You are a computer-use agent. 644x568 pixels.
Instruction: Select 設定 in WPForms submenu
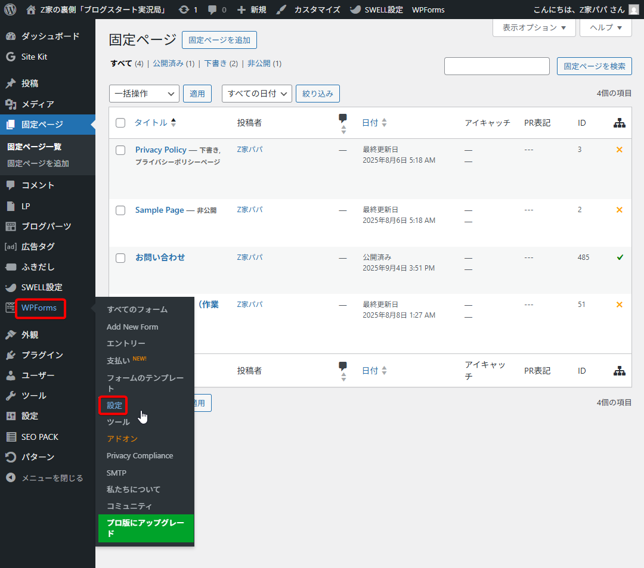[114, 405]
